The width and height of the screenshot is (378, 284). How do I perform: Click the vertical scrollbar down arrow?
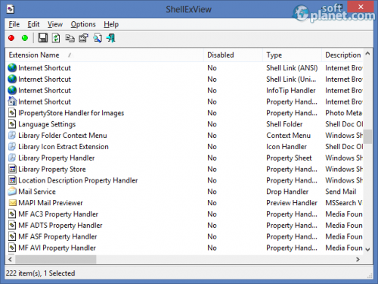(x=367, y=249)
